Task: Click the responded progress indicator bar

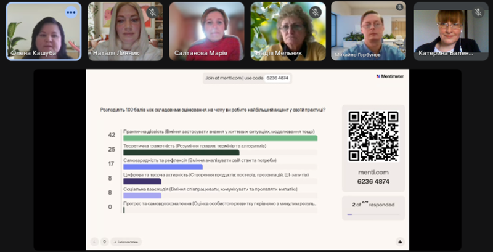Action: coord(373,214)
